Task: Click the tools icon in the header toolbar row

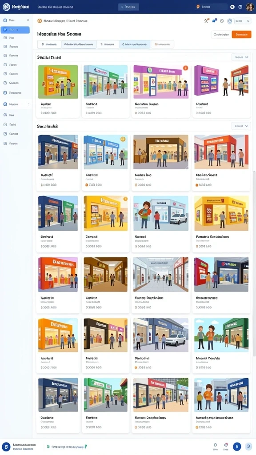Action: point(206,20)
